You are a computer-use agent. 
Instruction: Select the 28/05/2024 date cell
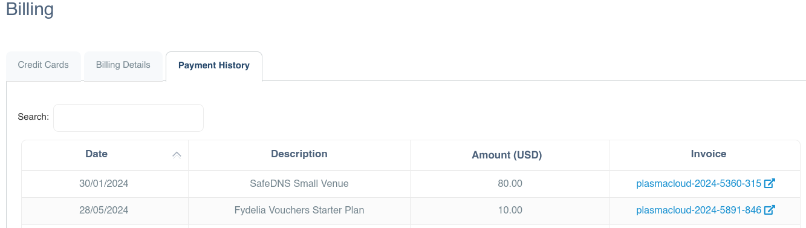tap(104, 210)
